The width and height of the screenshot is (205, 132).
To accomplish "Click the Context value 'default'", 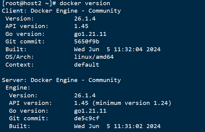I will coord(87,65).
